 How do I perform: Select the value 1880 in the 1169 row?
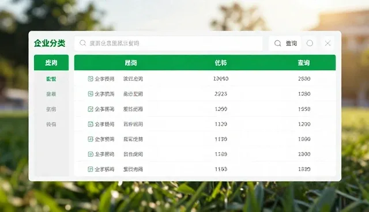coord(304,169)
